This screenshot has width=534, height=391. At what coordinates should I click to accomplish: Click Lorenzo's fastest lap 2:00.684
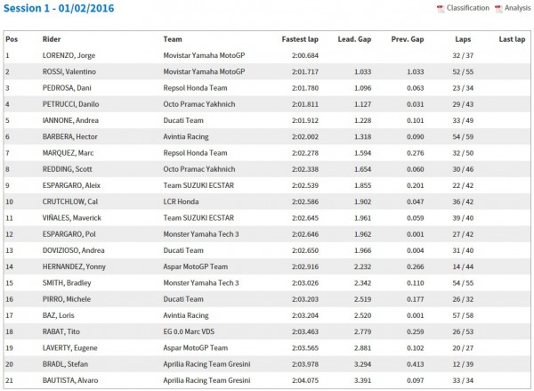point(305,55)
